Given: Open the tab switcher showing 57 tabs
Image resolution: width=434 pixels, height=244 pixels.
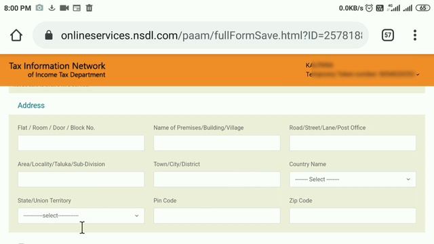Looking at the screenshot, I should 387,35.
